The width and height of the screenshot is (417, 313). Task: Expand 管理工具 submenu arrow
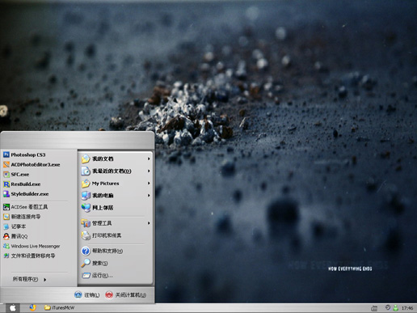[149, 223]
